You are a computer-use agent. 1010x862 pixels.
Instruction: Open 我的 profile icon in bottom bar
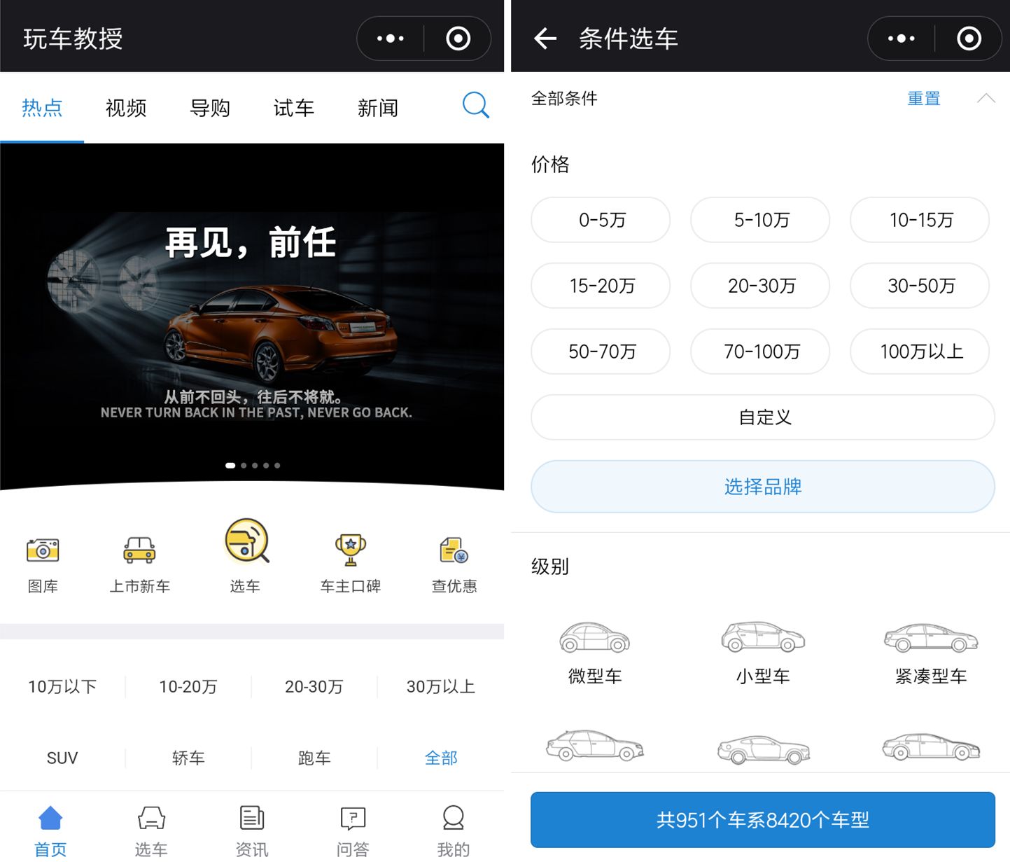[453, 818]
